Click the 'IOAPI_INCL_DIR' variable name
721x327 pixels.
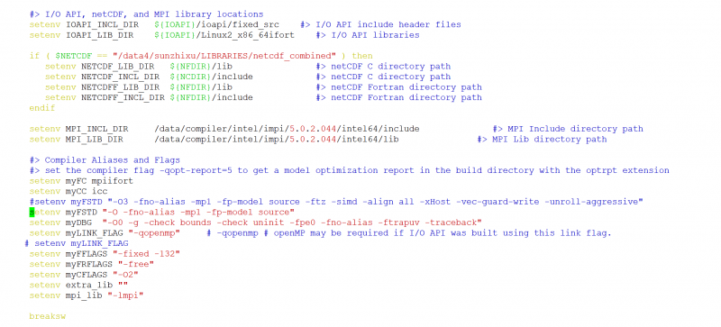click(101, 24)
